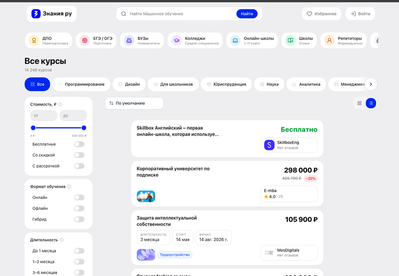Open Защита интеллектуальной собственности course thumbnail

(x=146, y=254)
